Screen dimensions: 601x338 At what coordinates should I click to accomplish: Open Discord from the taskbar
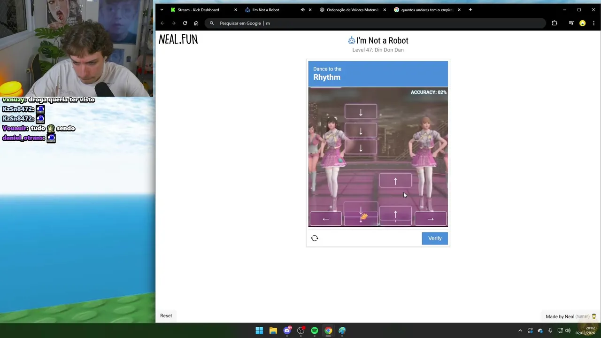(x=287, y=330)
